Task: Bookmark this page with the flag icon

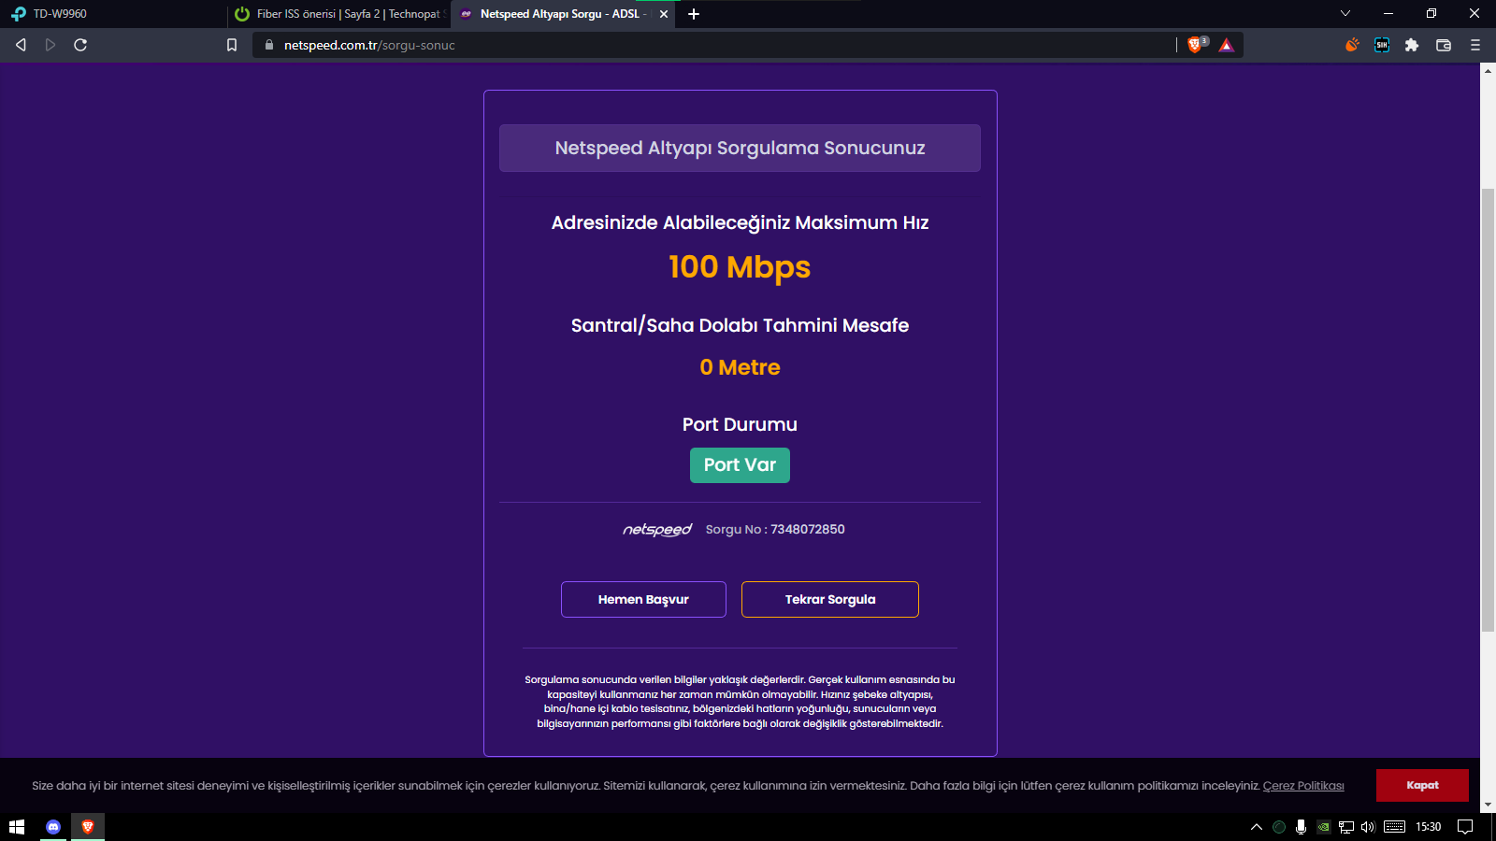Action: click(230, 44)
